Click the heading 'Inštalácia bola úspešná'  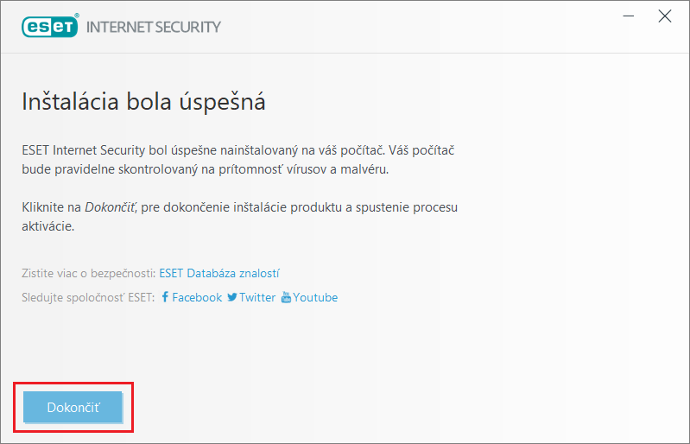point(143,102)
